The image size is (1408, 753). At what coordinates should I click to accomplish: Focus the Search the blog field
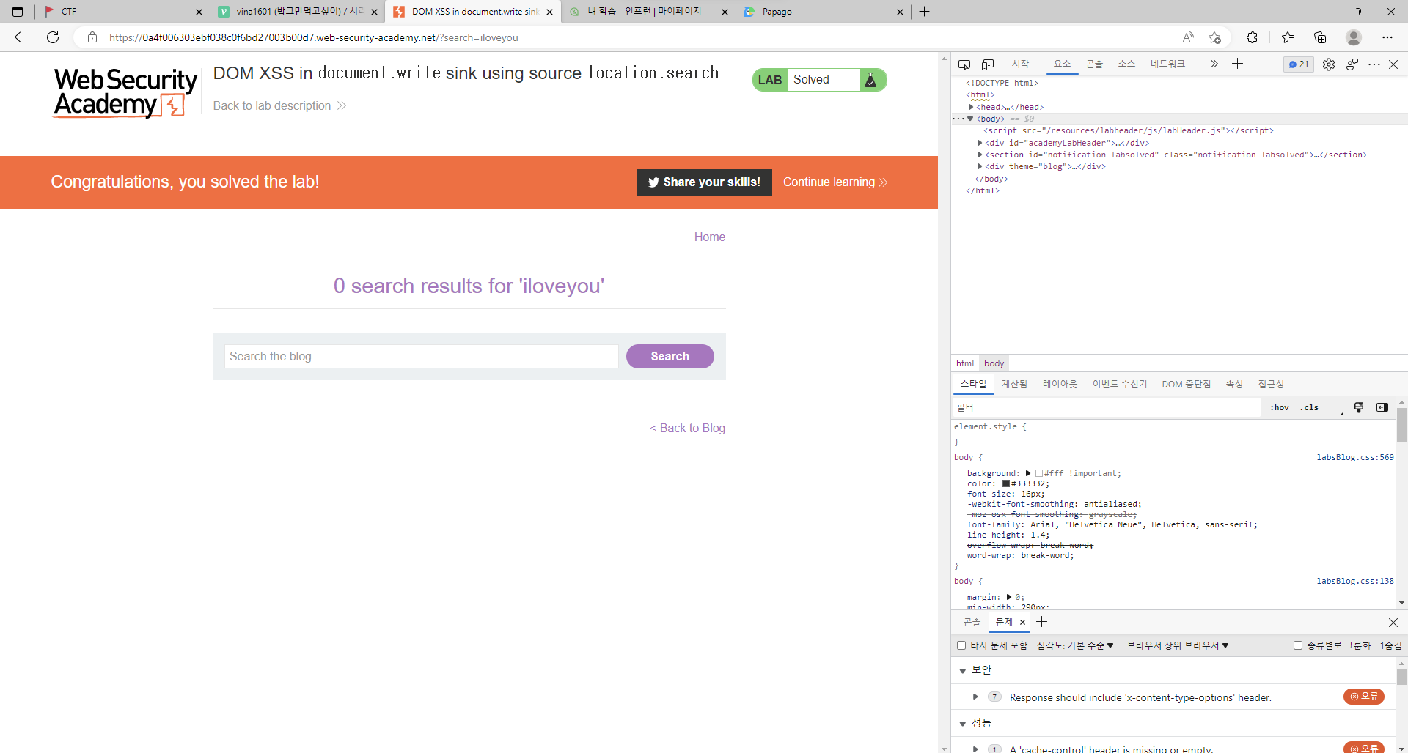pyautogui.click(x=421, y=356)
